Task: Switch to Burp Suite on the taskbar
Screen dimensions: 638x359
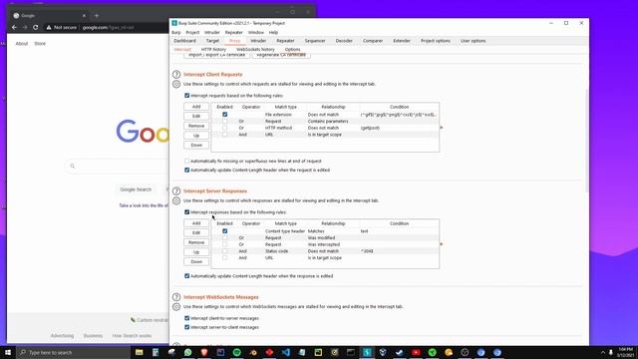Action: click(367, 352)
